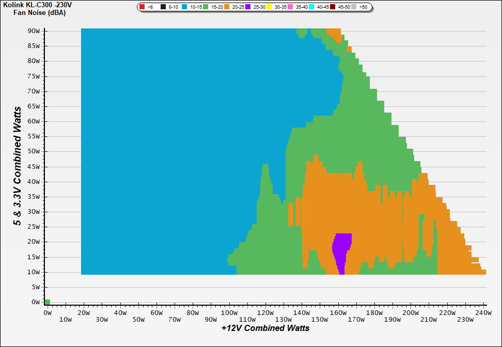The width and height of the screenshot is (502, 347).
Task: Click the orange 20-25 legend swatch
Action: click(x=227, y=7)
